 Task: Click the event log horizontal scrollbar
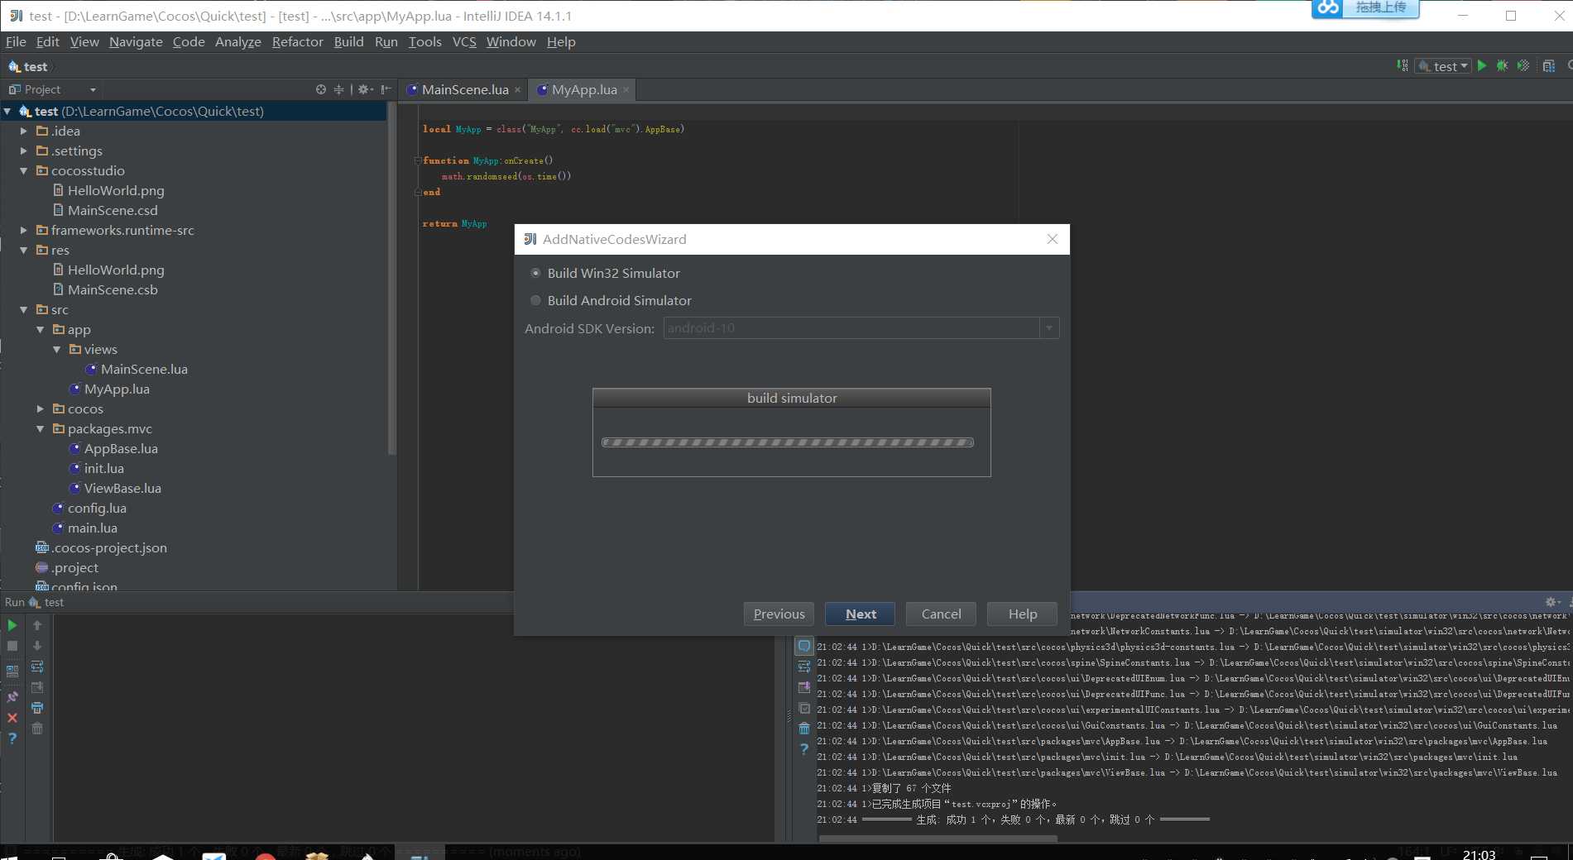(x=938, y=838)
